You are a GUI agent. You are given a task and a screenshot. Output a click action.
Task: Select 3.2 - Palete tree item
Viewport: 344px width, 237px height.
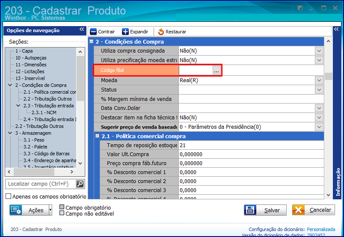coord(36,147)
